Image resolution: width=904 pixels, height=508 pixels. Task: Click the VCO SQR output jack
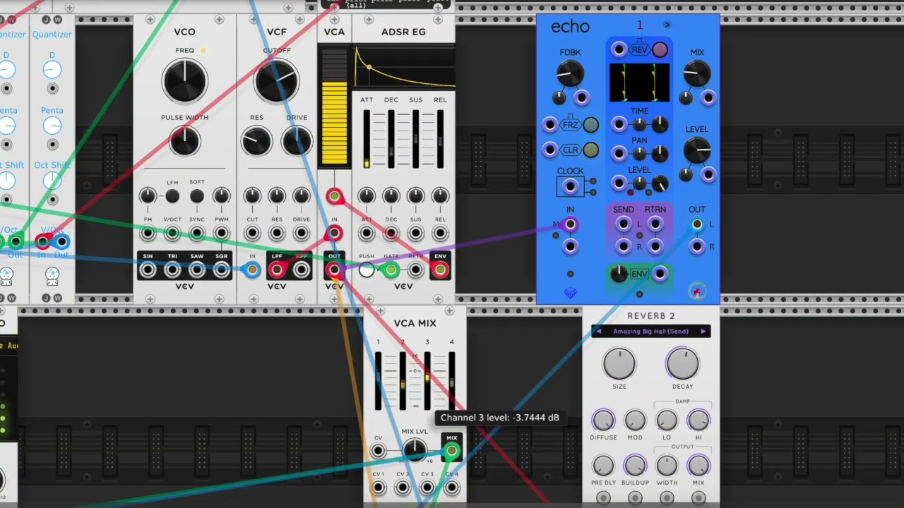coord(222,270)
